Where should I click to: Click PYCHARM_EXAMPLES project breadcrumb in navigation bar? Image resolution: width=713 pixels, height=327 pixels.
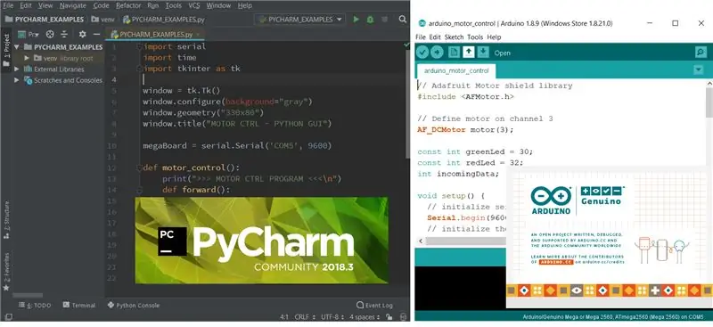tap(45, 20)
